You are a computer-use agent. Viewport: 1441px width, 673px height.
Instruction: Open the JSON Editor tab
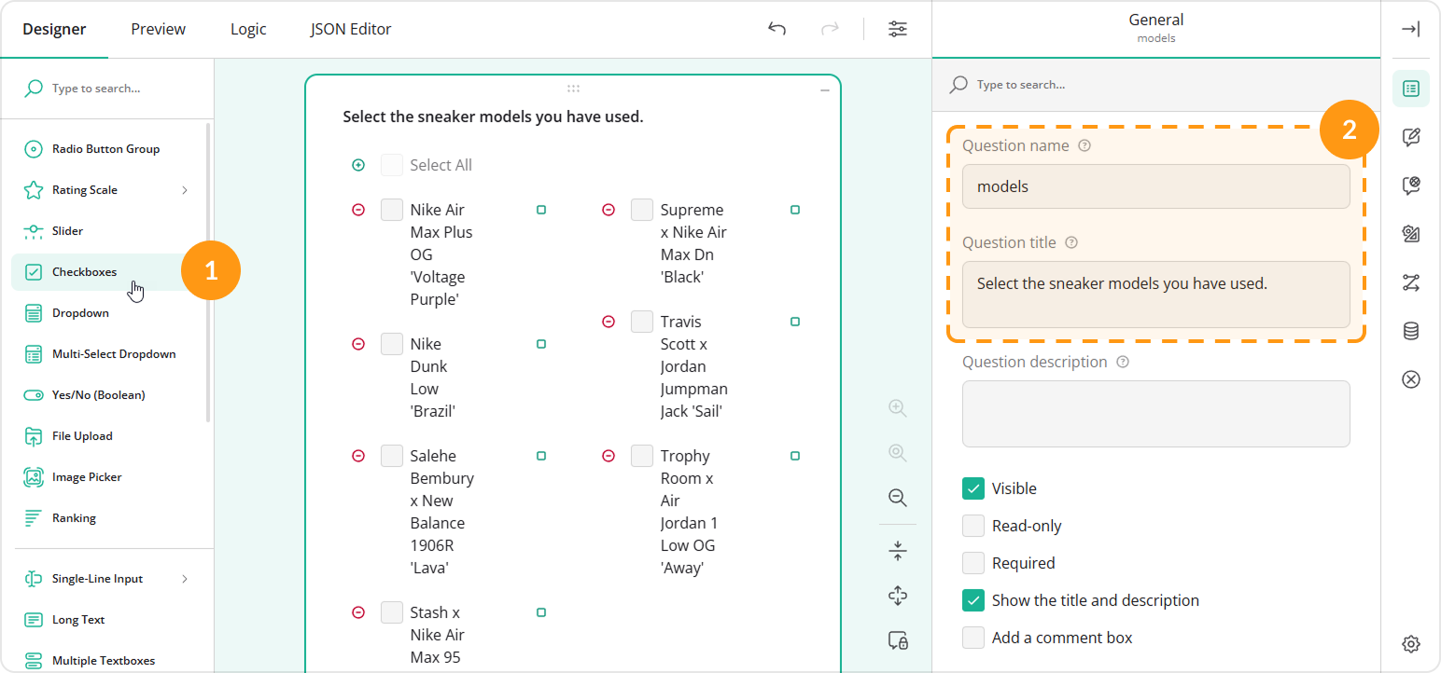351,29
